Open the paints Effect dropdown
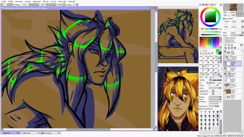The image size is (244, 137). click(x=237, y=27)
